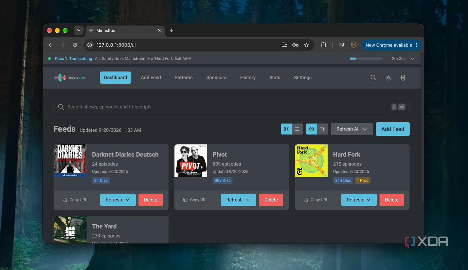Open the Stats tab
The height and width of the screenshot is (270, 468).
(275, 78)
